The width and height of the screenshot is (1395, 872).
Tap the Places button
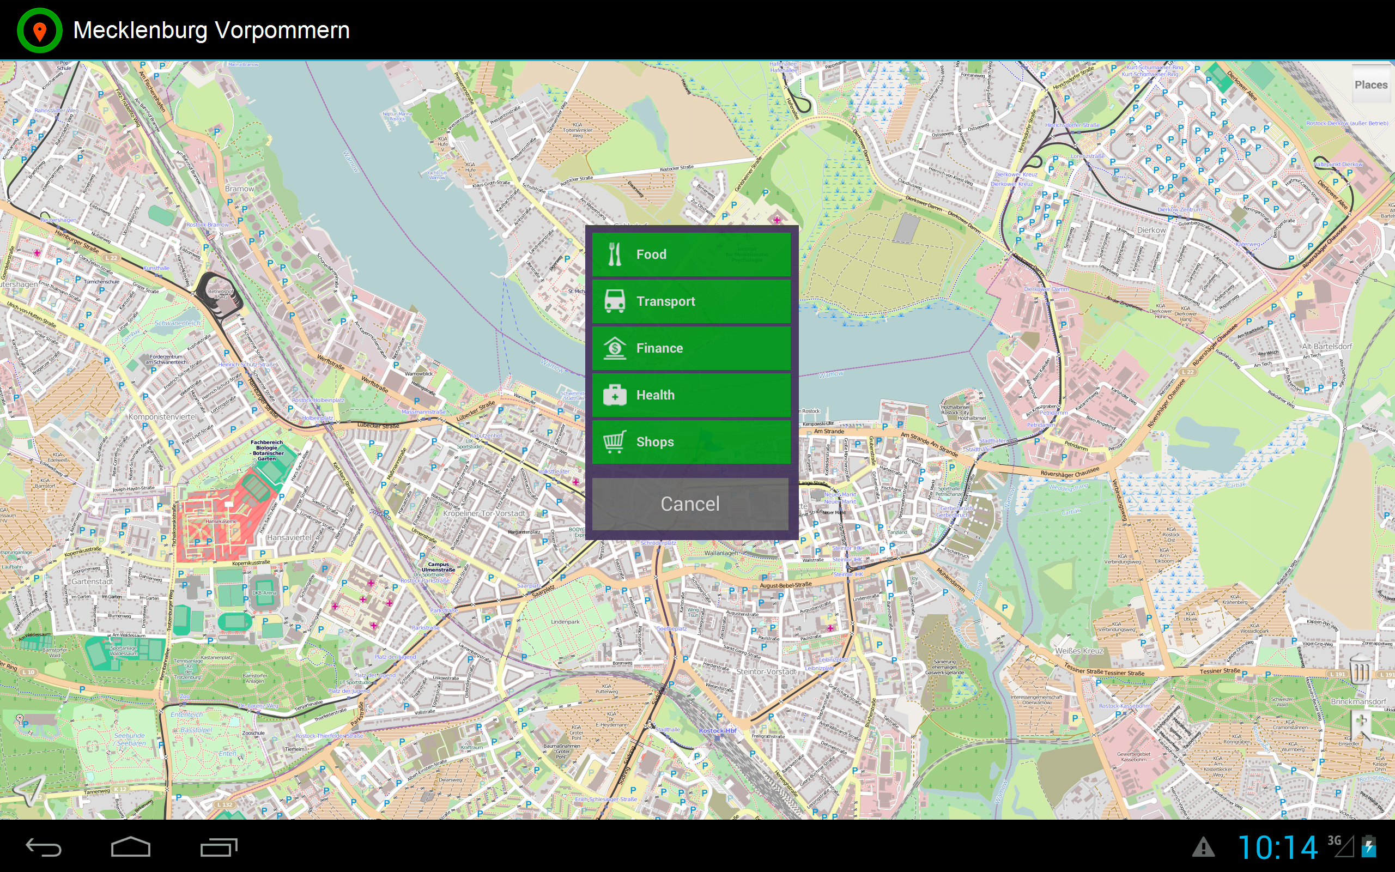pyautogui.click(x=1370, y=85)
